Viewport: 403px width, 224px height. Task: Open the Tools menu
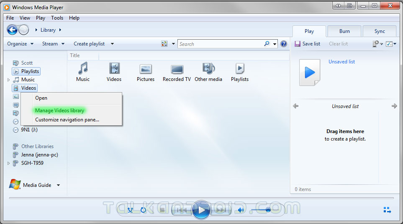[57, 18]
